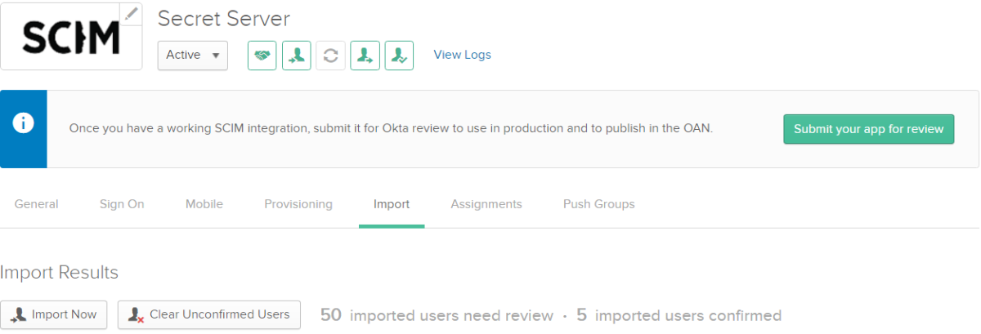
Task: Click the user with checkmark icon
Action: [x=399, y=56]
